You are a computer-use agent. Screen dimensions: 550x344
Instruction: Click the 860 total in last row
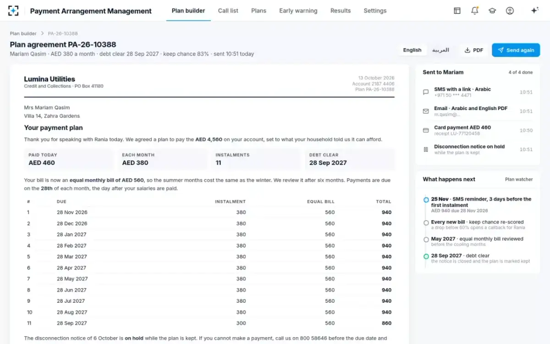(386, 323)
